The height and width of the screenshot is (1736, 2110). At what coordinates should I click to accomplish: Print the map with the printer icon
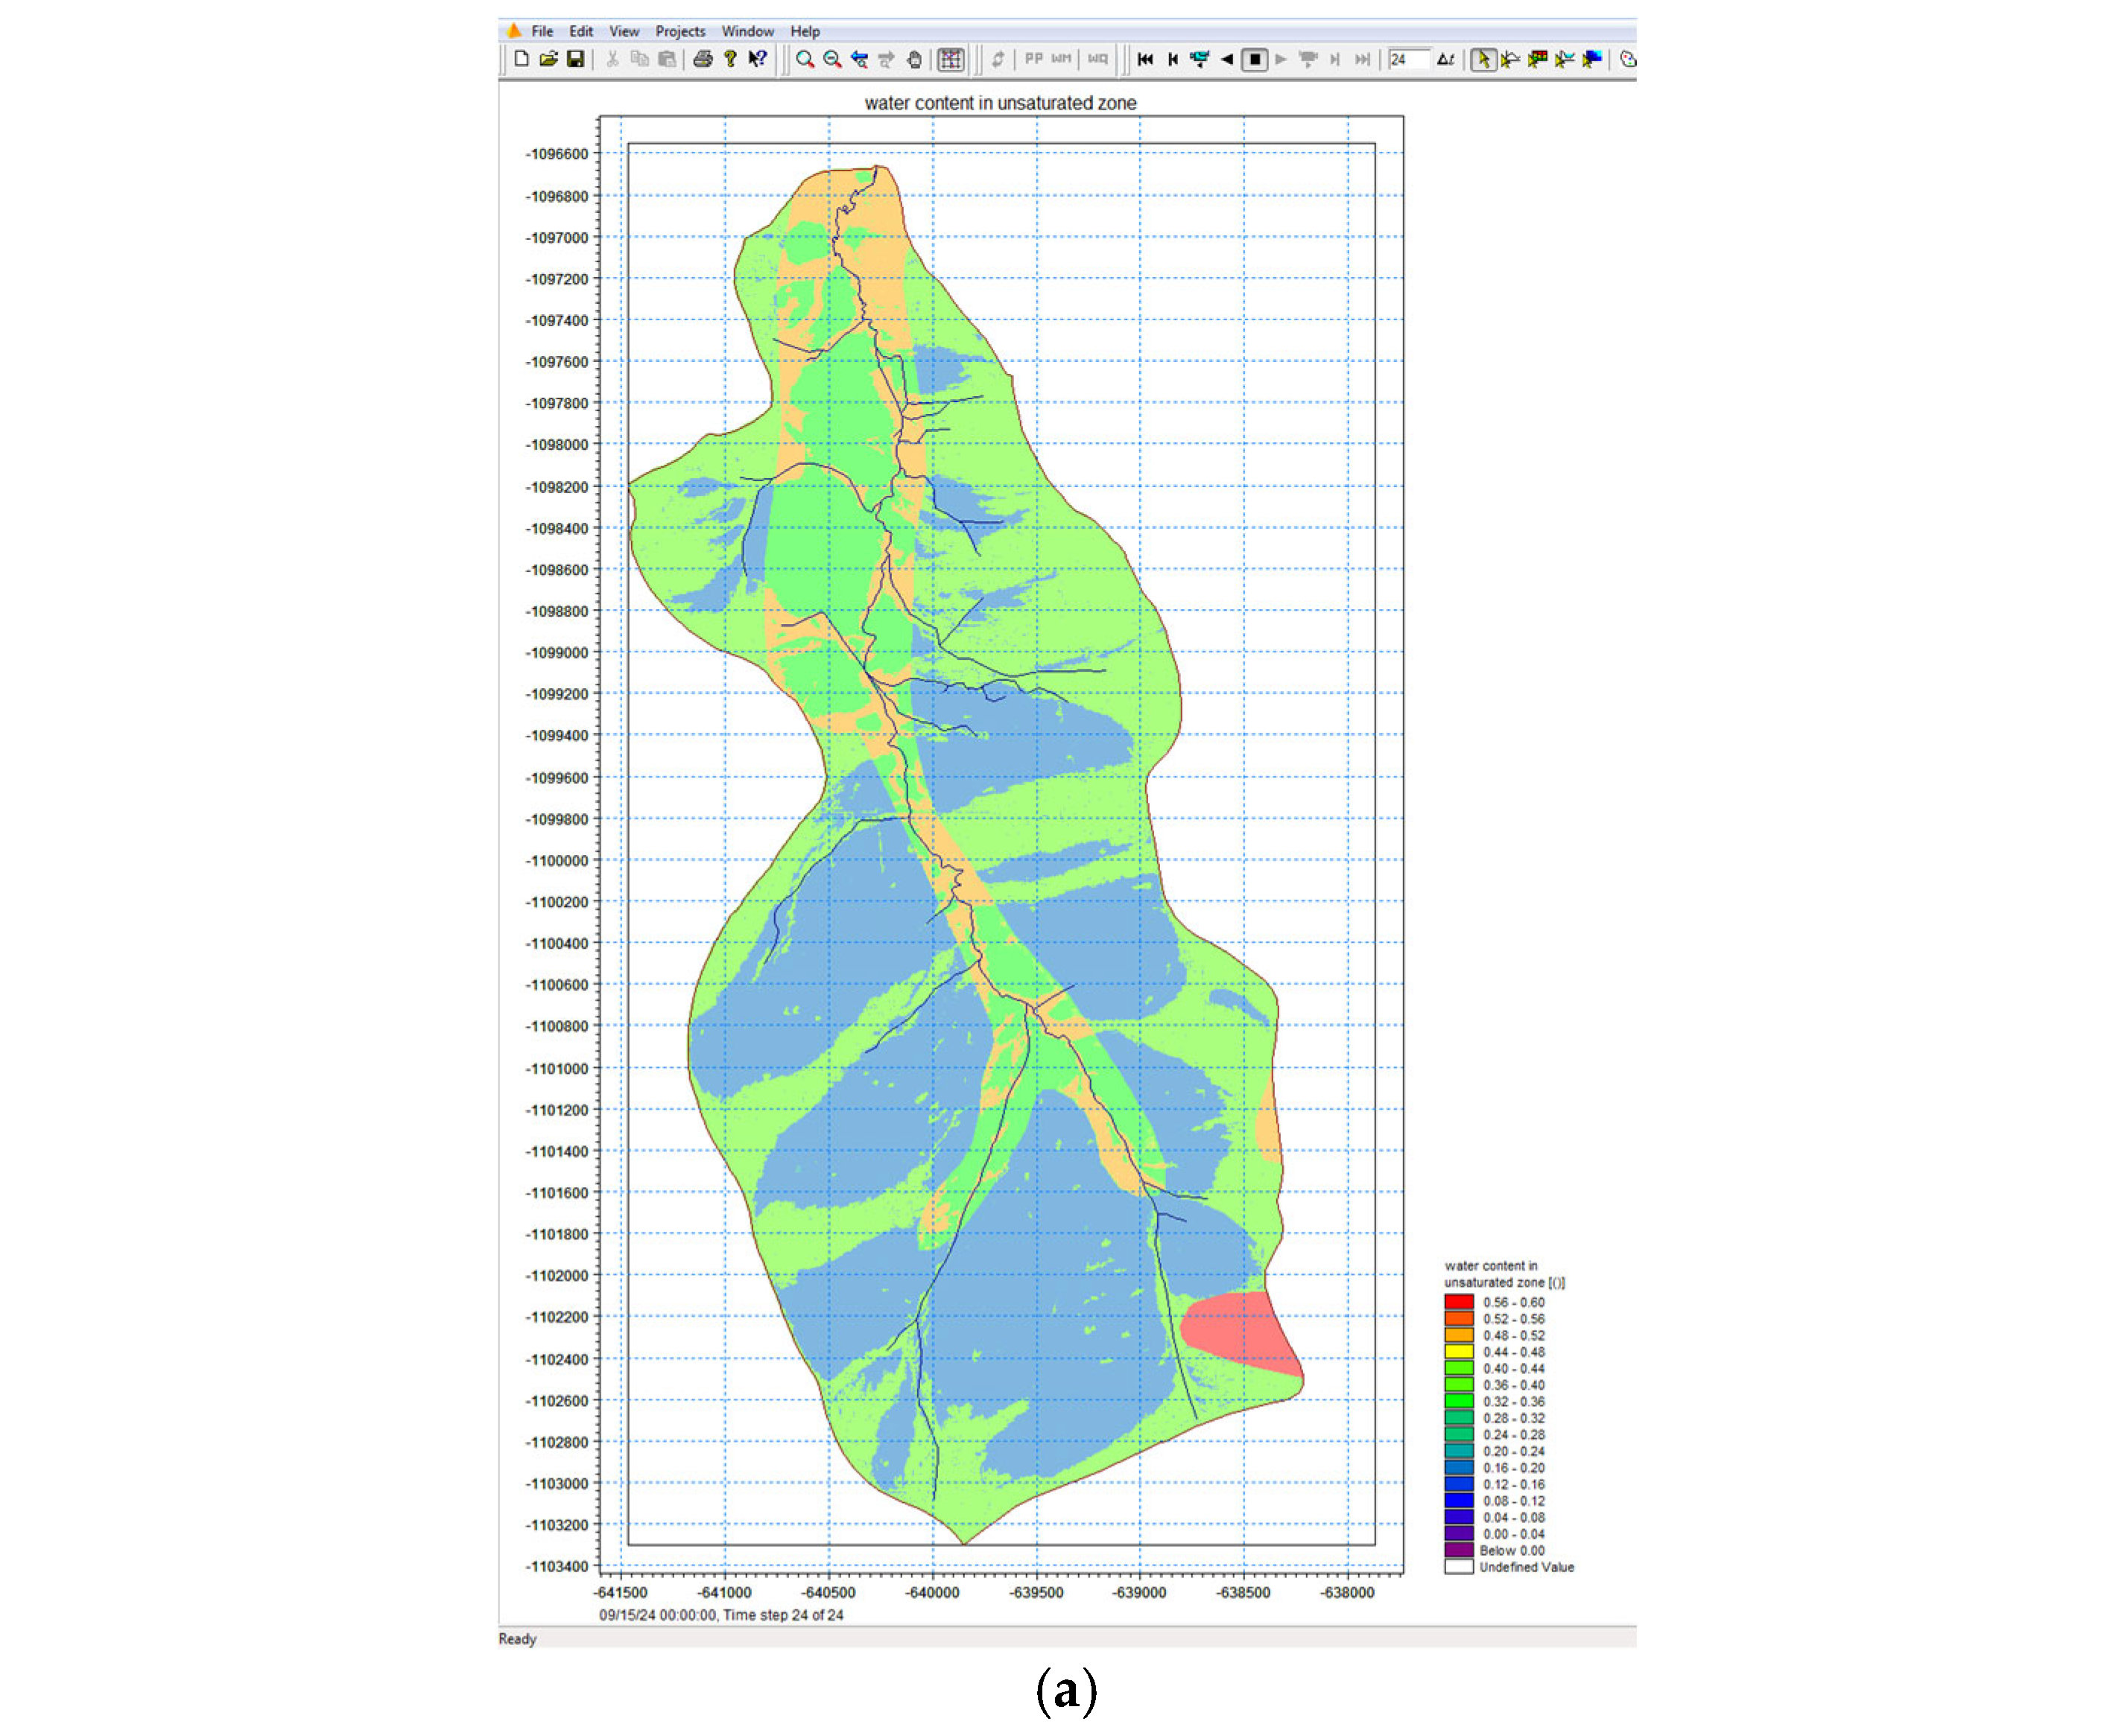[703, 59]
